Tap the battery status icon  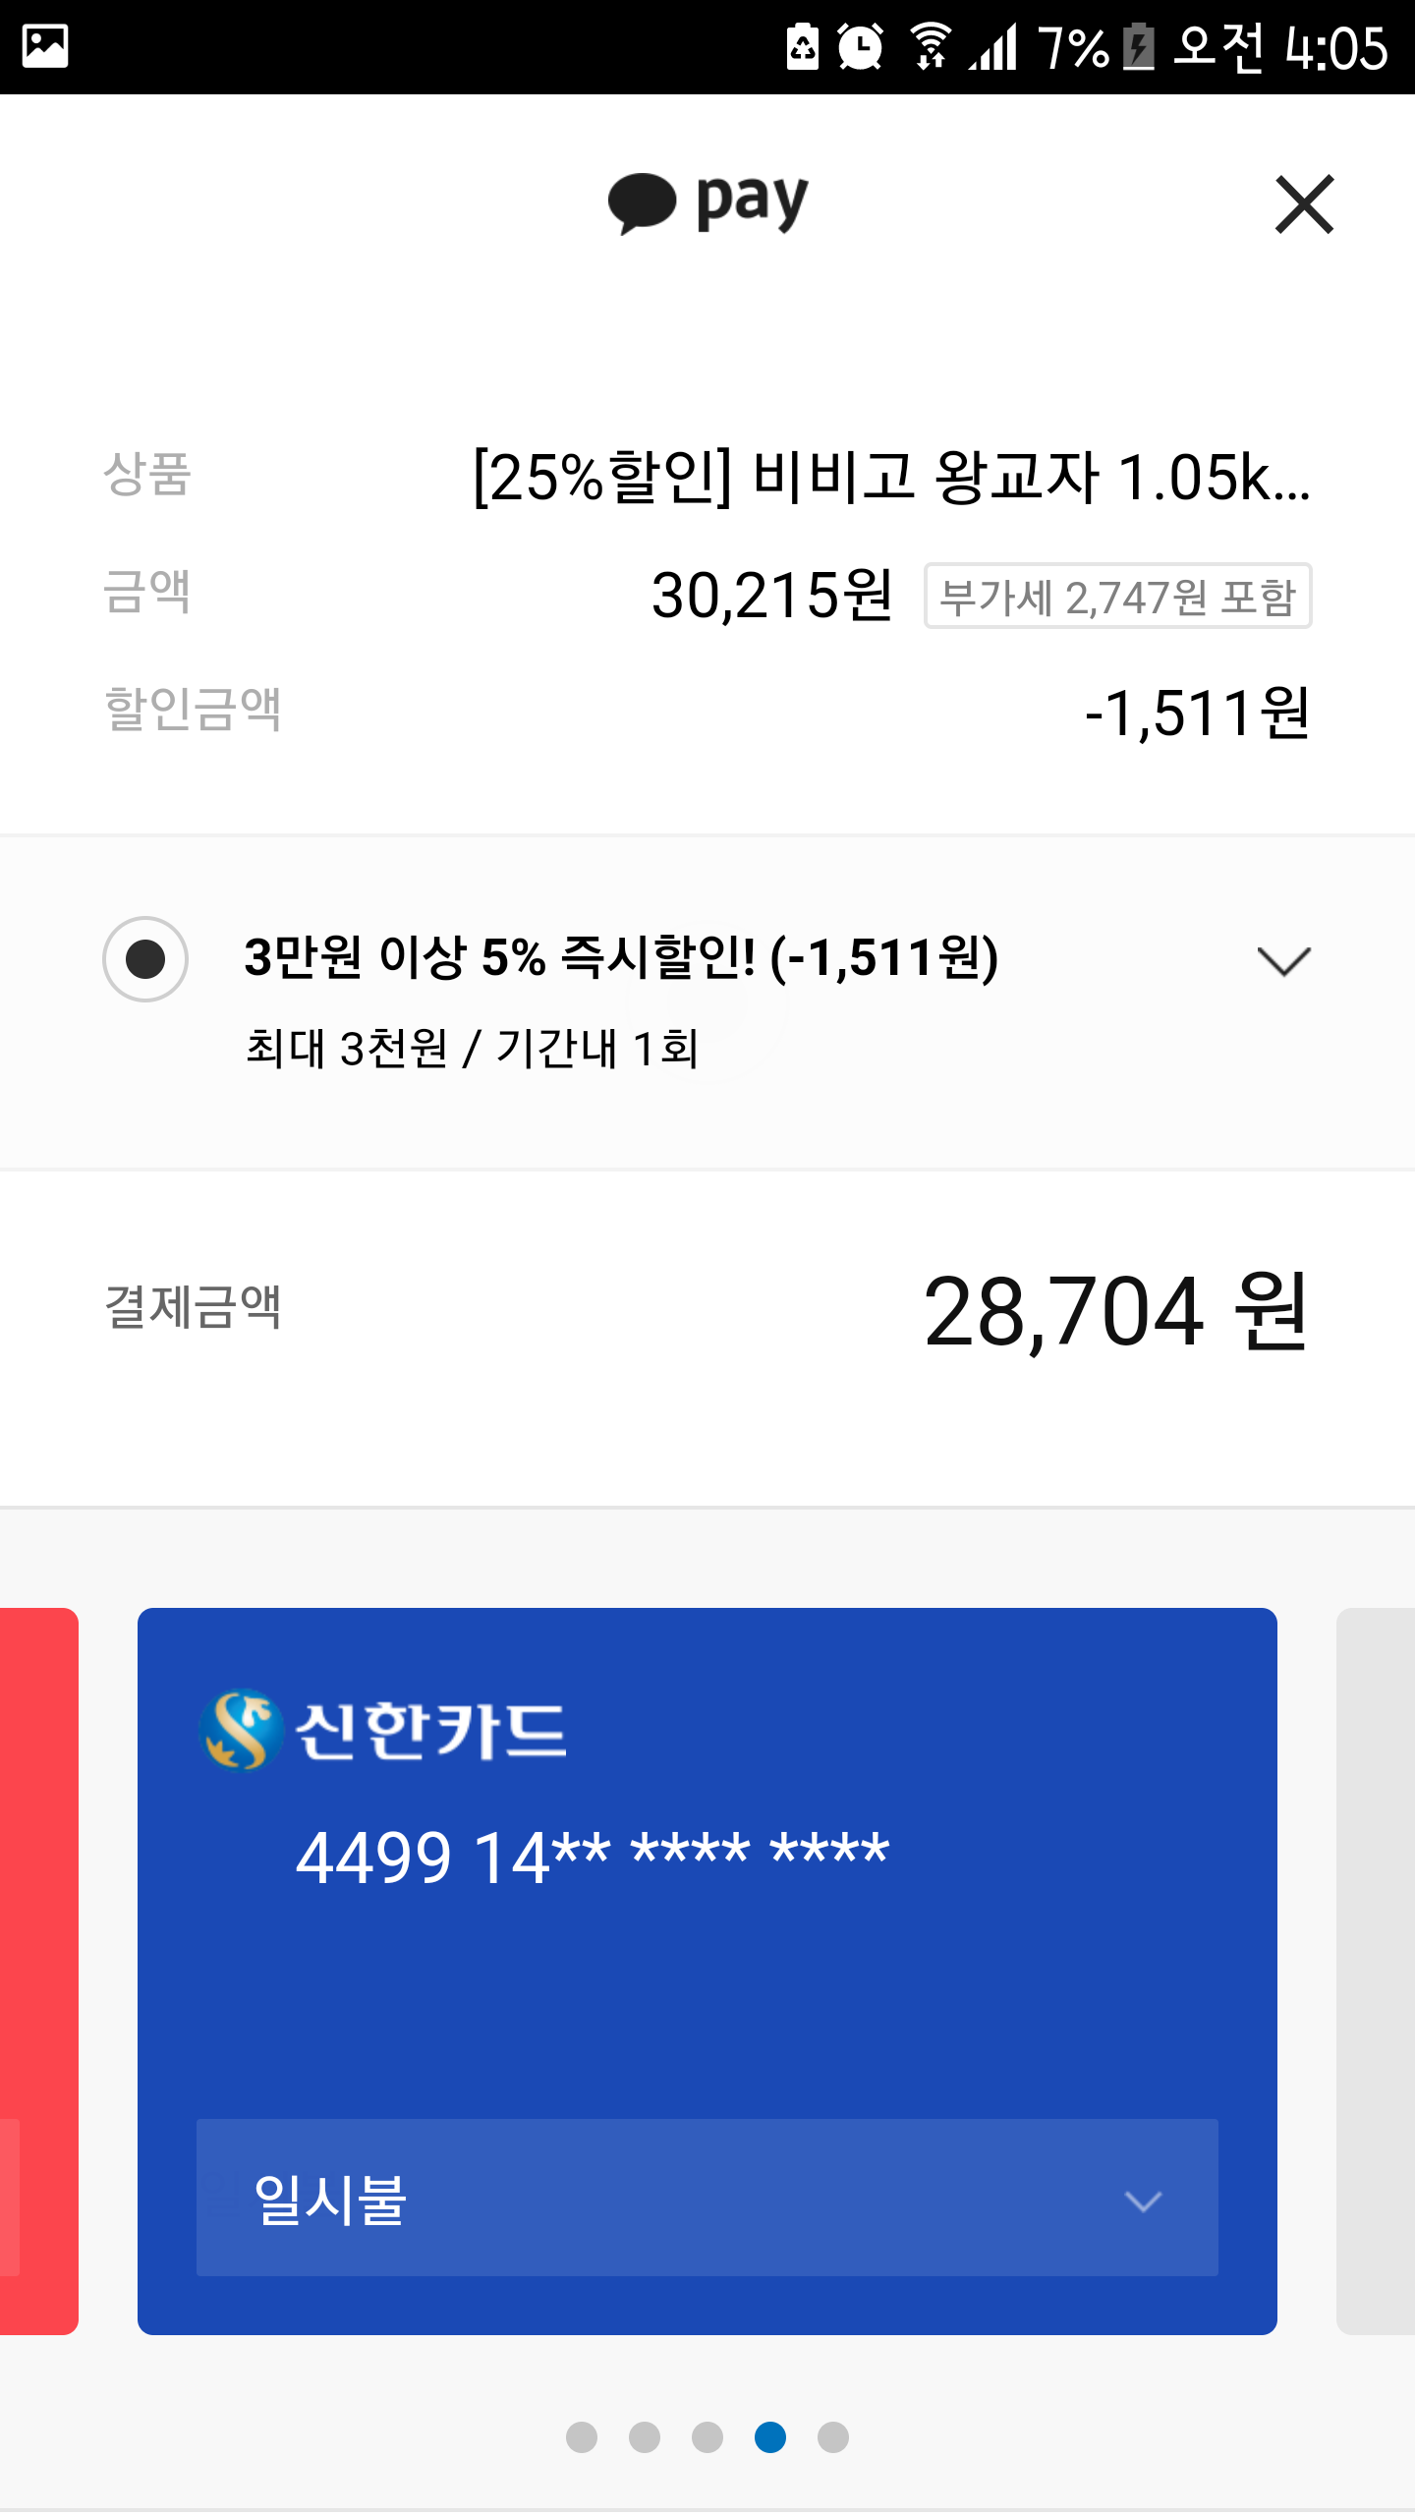pyautogui.click(x=1139, y=47)
